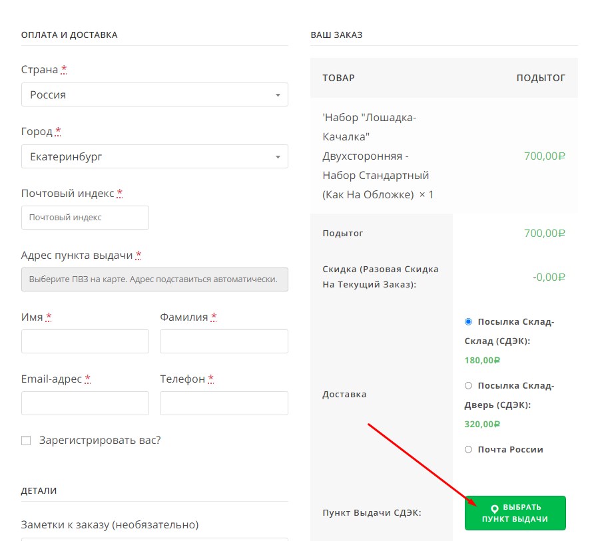Click the Выбрать пункт выдачи button

[515, 513]
